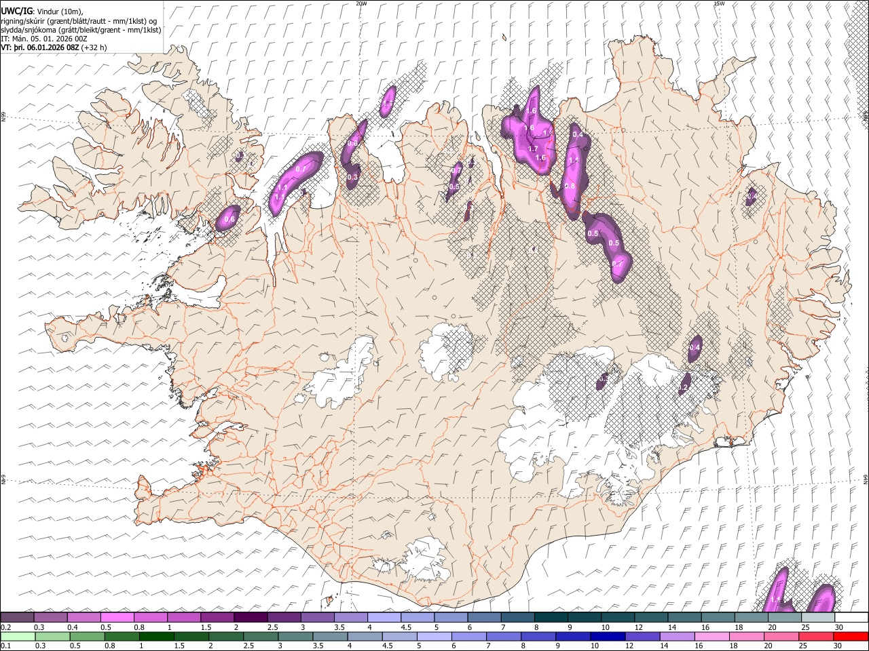Select the white swatch after 30 in the upper scale
The width and height of the screenshot is (869, 651).
pos(851,617)
